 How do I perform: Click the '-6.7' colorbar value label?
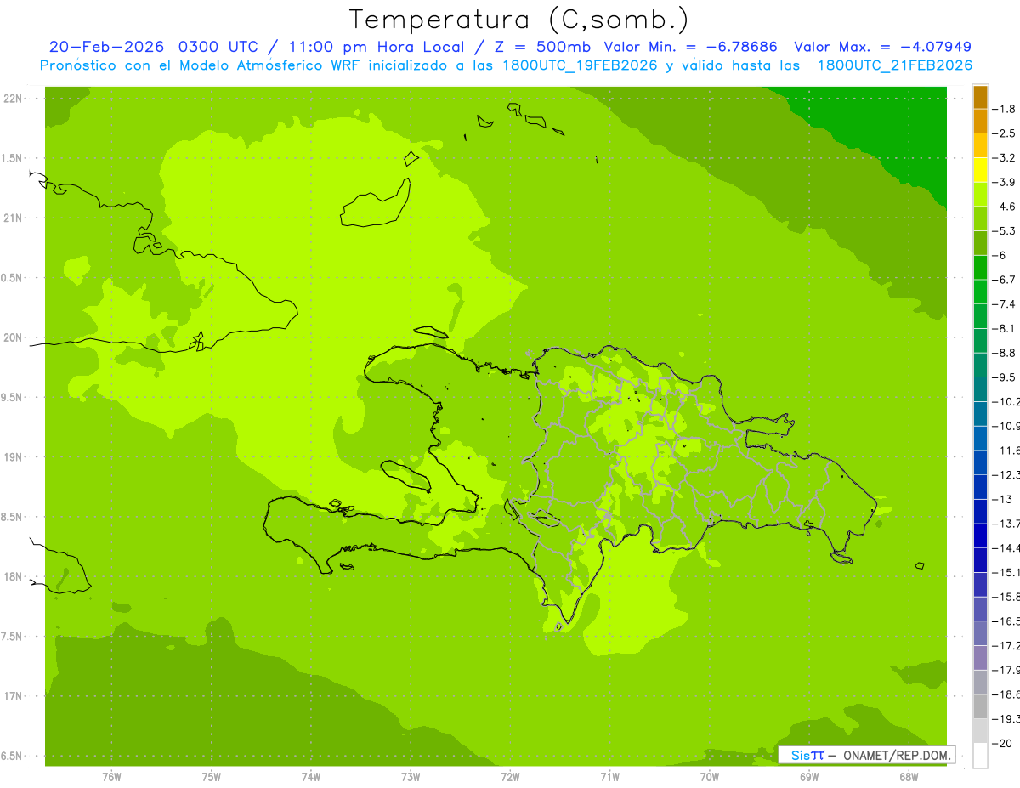click(1004, 280)
